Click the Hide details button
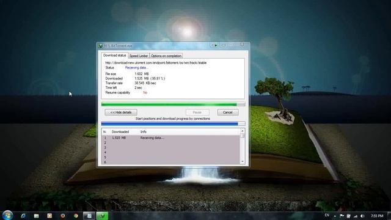Screen dimensions: 391x220 [121, 112]
